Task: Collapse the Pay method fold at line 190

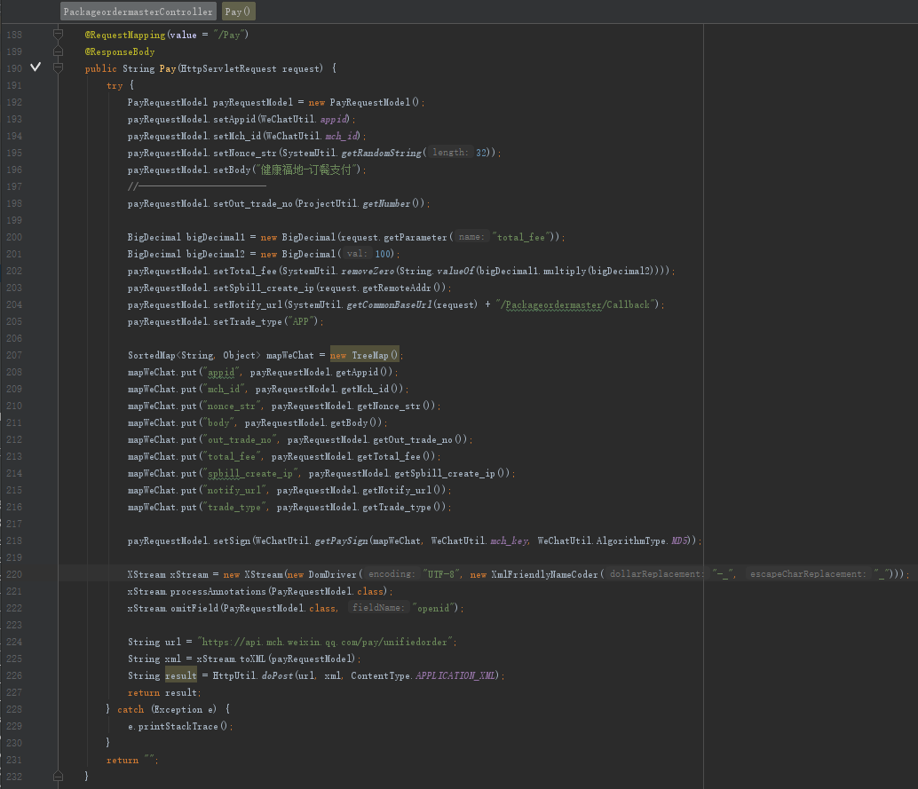Action: click(58, 68)
